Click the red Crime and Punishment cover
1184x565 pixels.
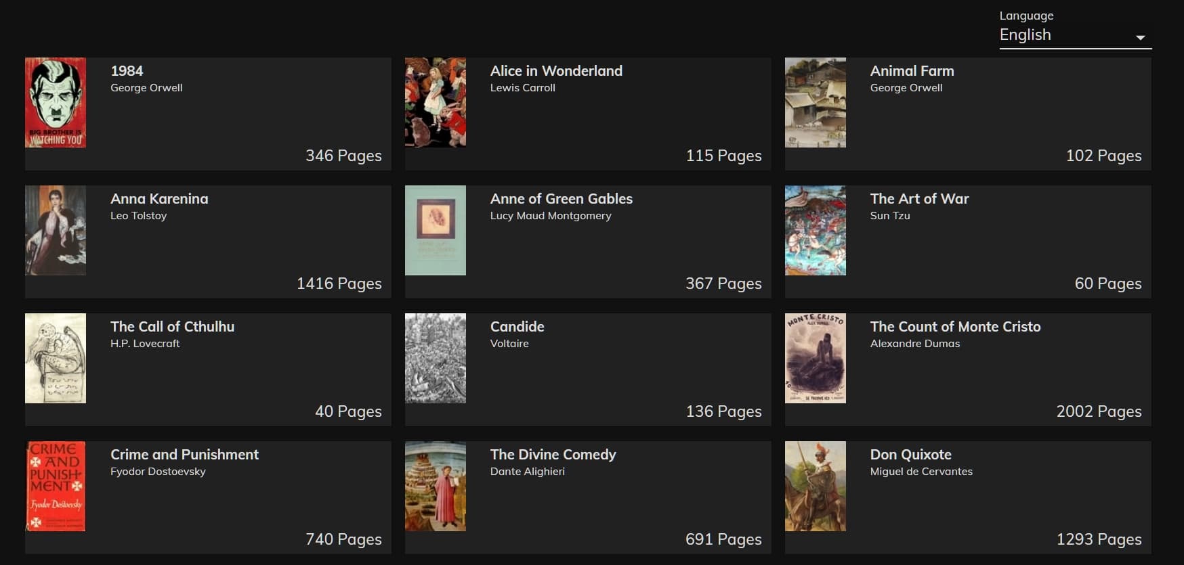56,486
